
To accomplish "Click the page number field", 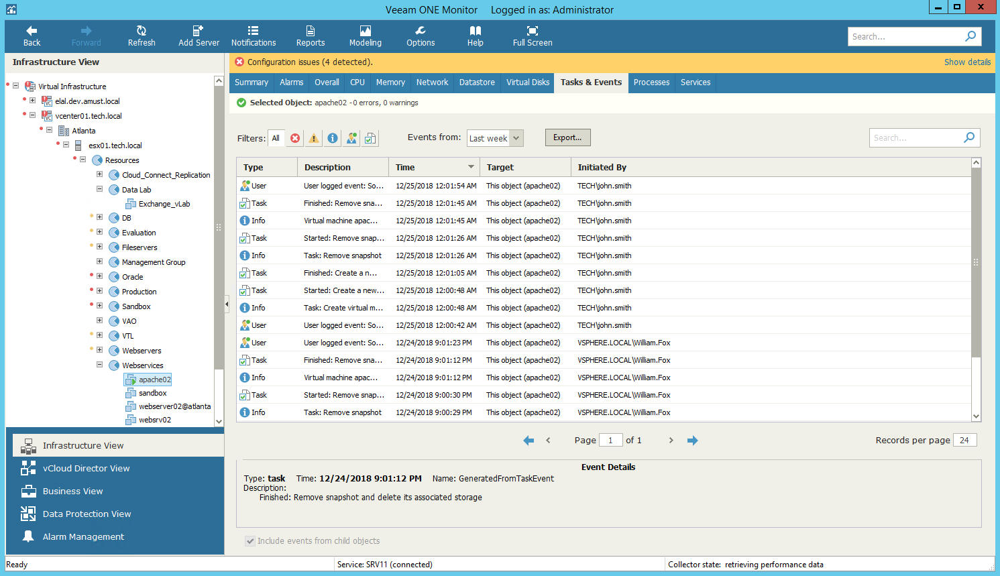I will coord(610,440).
